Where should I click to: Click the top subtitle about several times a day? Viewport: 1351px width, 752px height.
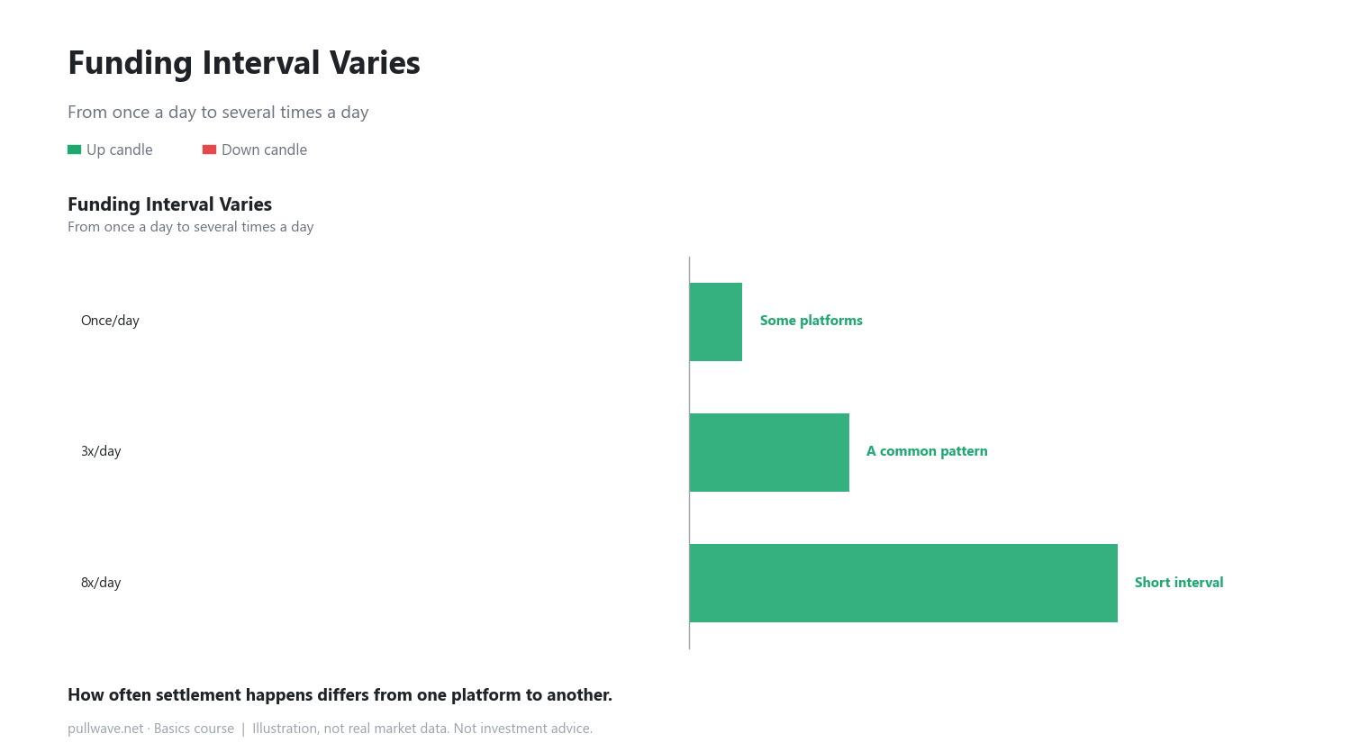[218, 113]
